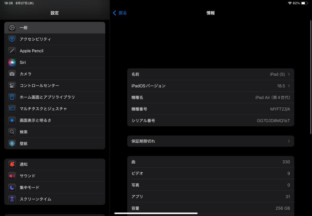Screen dimensions: 312x216
Task: Select Screen Time from the sidebar
Action: tap(12, 199)
